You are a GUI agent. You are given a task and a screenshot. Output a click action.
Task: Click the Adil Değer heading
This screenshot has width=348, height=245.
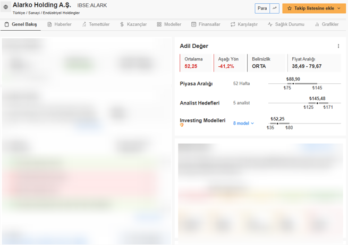(x=194, y=46)
